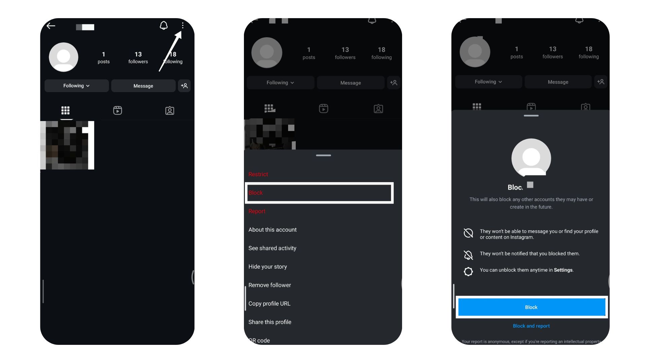Image resolution: width=646 pixels, height=363 pixels.
Task: Tap the Reels tab icon
Action: 117,110
